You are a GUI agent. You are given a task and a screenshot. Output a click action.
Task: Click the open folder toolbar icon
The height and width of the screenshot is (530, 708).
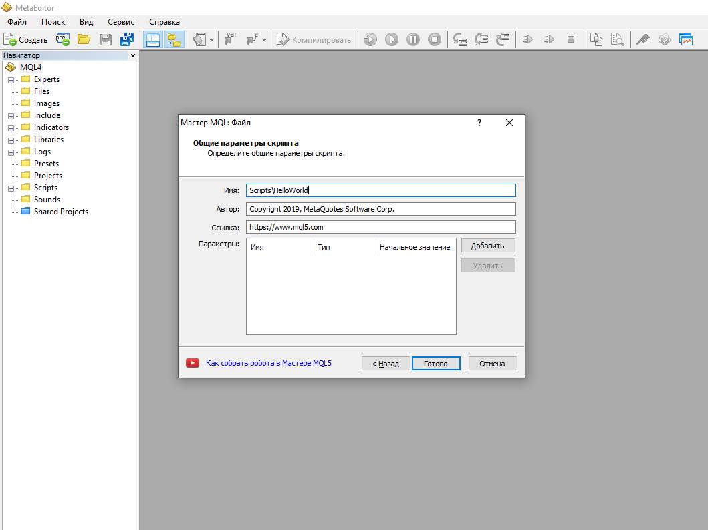pyautogui.click(x=84, y=39)
